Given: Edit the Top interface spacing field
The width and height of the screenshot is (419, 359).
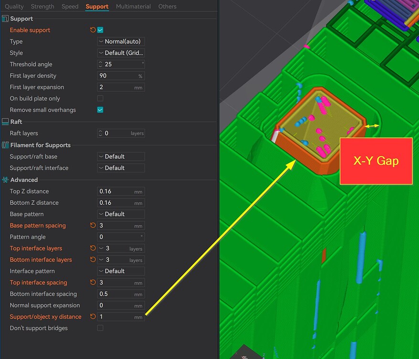Looking at the screenshot, I should 121,282.
